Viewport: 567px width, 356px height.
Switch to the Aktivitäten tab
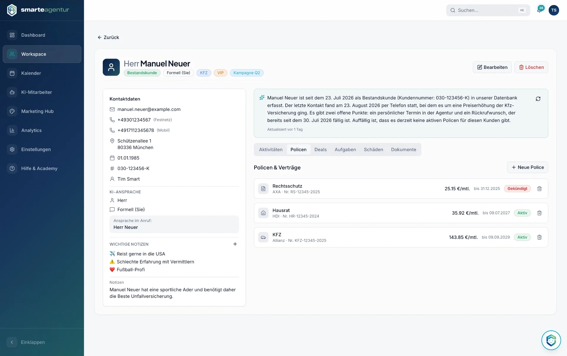pos(271,150)
